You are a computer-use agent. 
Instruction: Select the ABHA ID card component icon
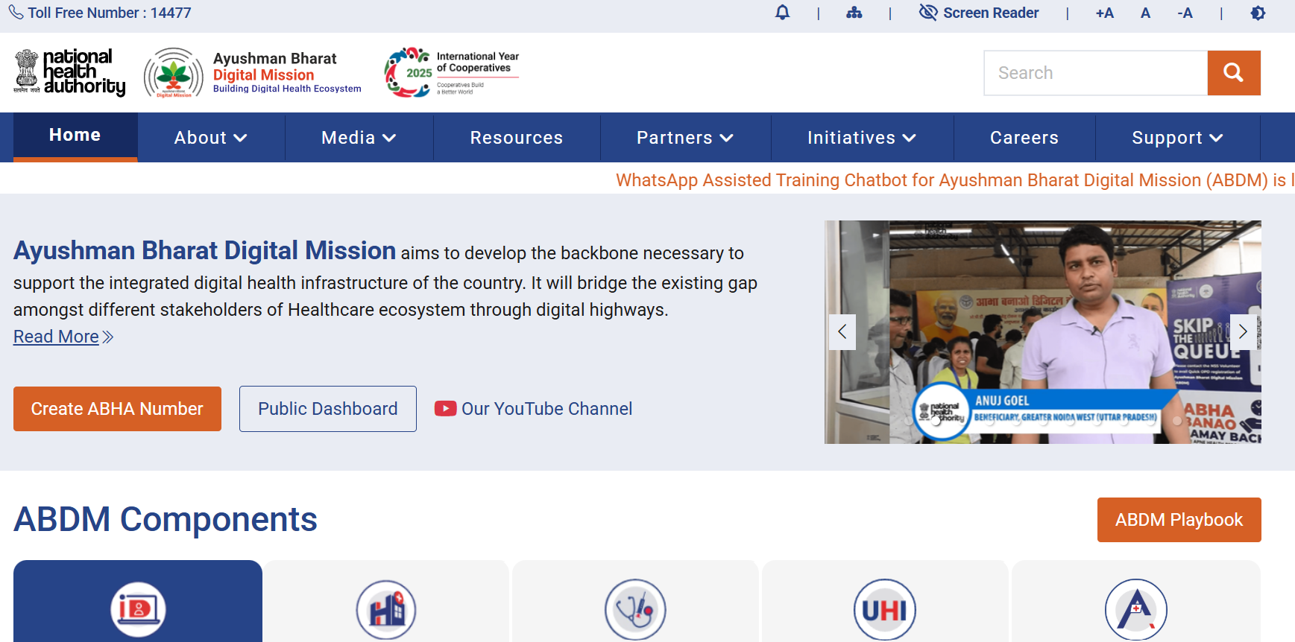pyautogui.click(x=138, y=609)
